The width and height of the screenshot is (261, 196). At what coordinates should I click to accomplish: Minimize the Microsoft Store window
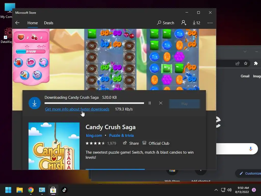pyautogui.click(x=187, y=13)
